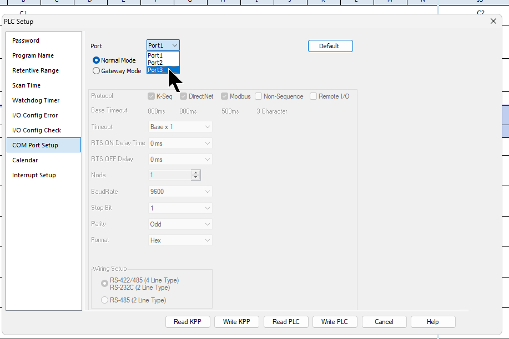Collapse the Port combo box arrow
Image resolution: width=509 pixels, height=339 pixels.
click(x=175, y=45)
